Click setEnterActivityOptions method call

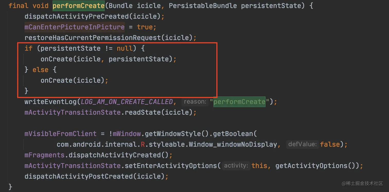pos(171,166)
